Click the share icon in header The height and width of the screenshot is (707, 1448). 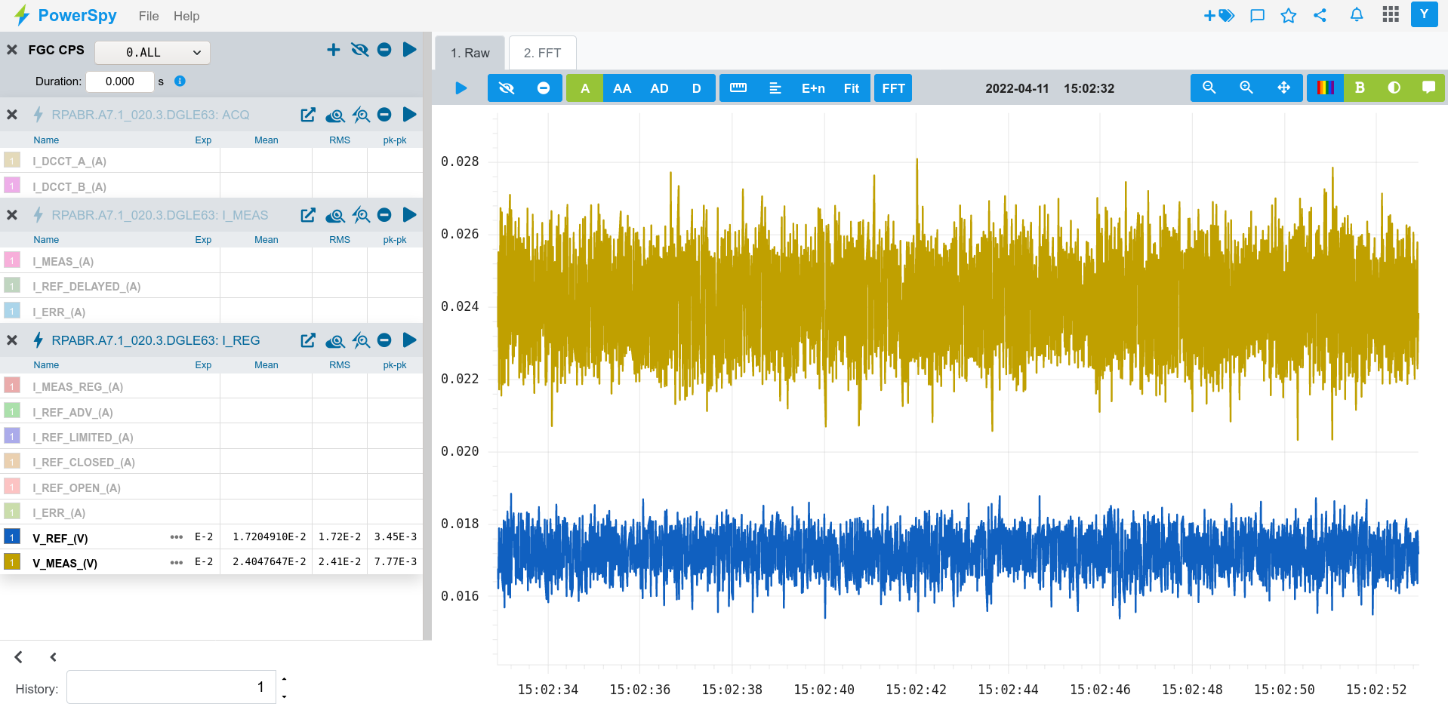[x=1320, y=15]
